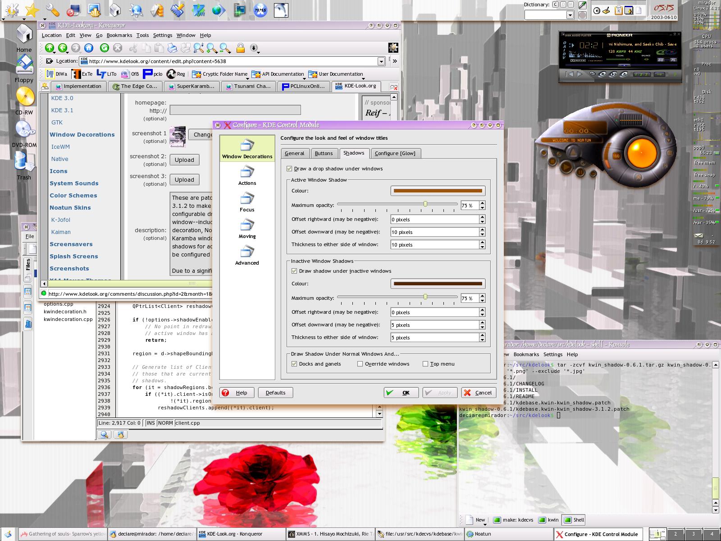
Task: Switch to the Configure [Glow] tab
Action: click(395, 153)
